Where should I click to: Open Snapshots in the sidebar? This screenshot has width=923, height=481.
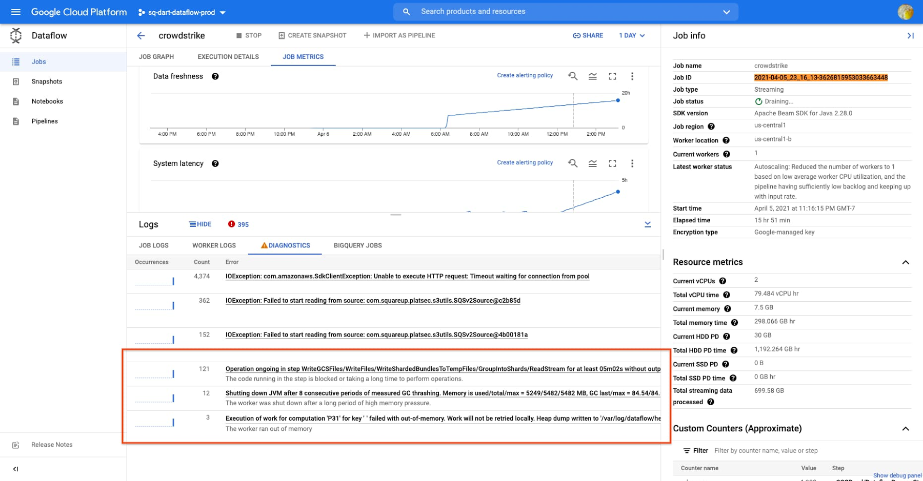[47, 81]
